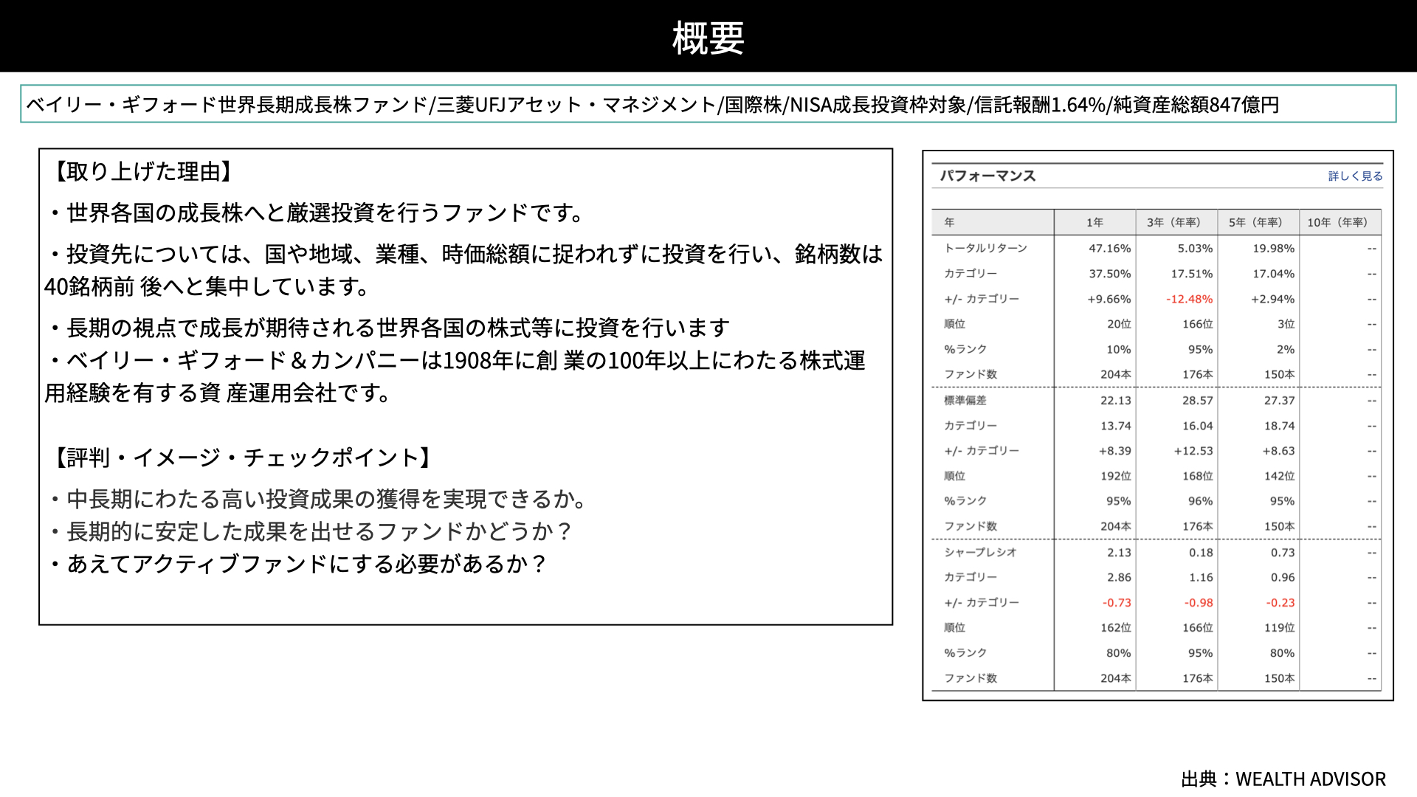Click the 【評判・イメージ・チェックポイント】 heading
Image resolution: width=1417 pixels, height=797 pixels.
(x=243, y=458)
